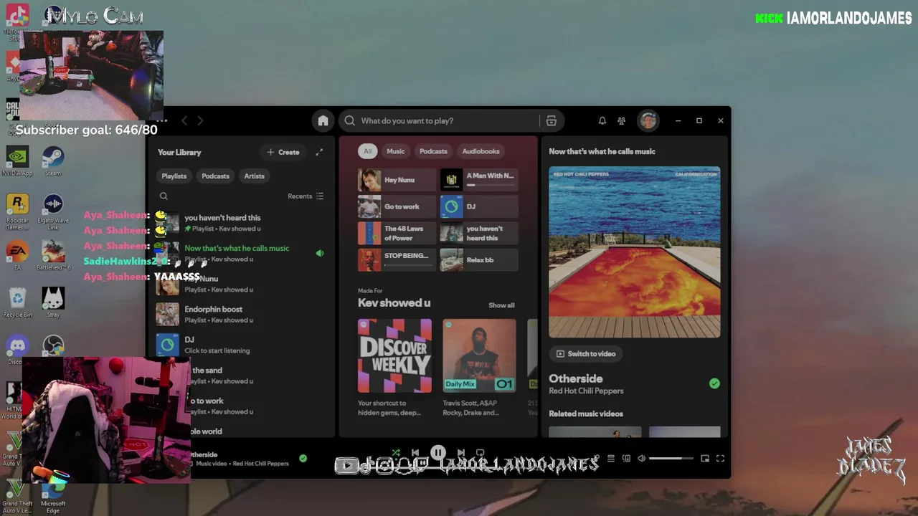Go to Spotify Home
The image size is (918, 516).
coord(323,120)
